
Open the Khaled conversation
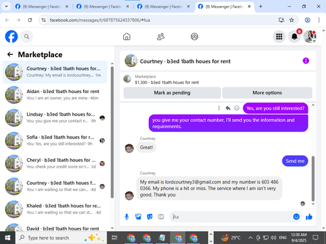point(55,210)
